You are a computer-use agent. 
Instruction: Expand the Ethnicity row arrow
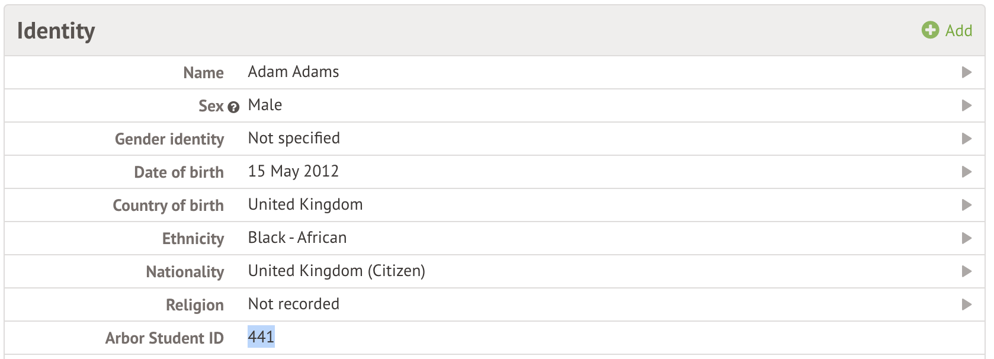tap(967, 238)
